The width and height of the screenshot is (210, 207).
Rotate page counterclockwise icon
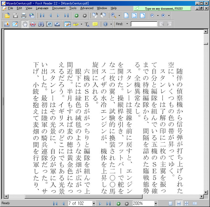coord(103,15)
